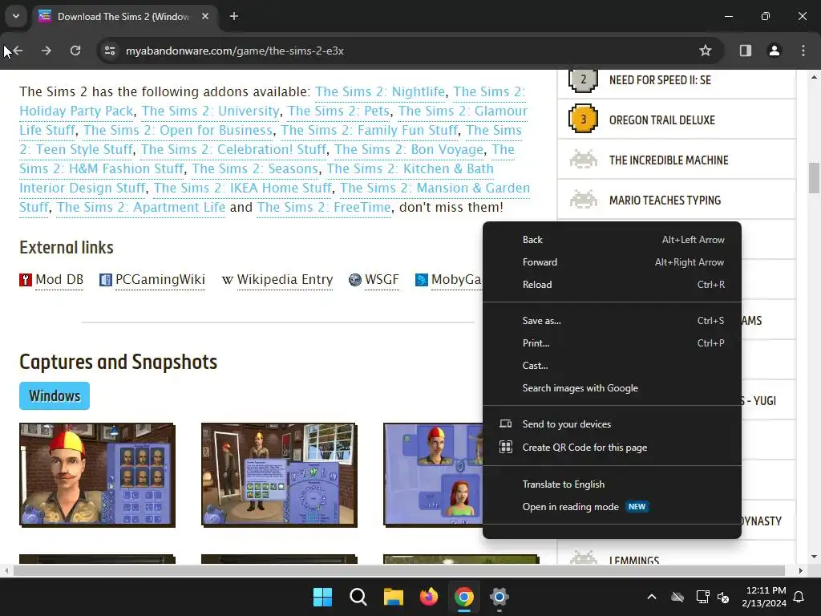This screenshot has height=616, width=821.
Task: Open the side panel icon
Action: coord(745,51)
